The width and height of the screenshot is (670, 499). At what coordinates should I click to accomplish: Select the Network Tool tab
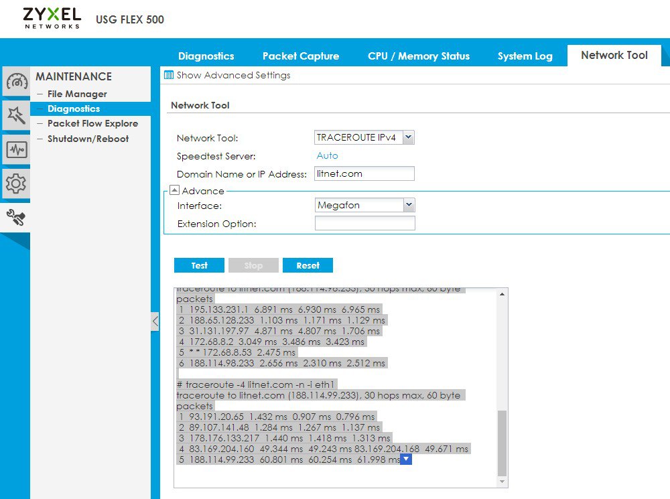pos(614,55)
